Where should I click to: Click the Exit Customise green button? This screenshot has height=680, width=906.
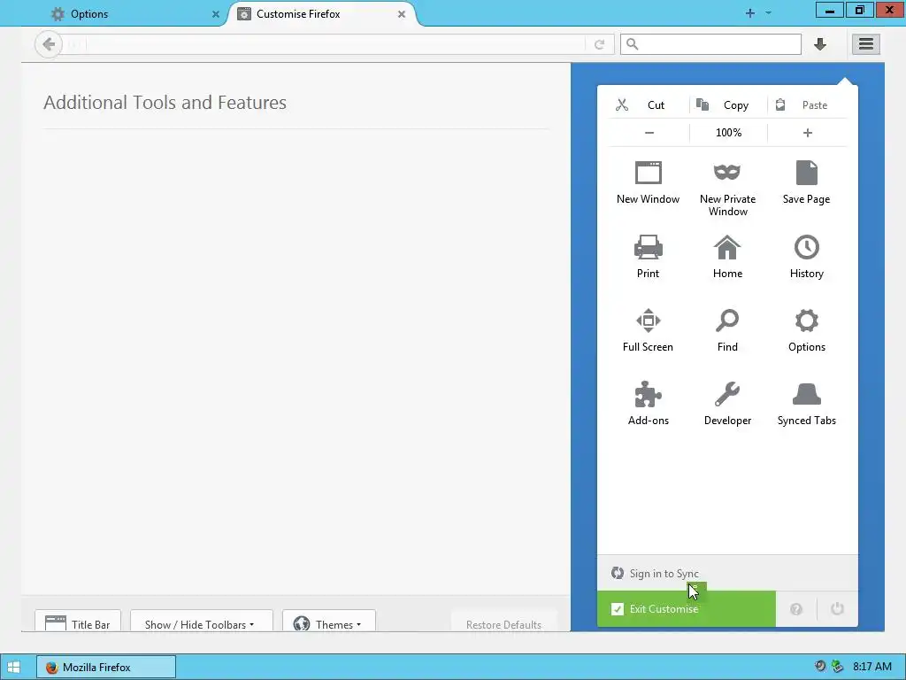click(x=687, y=609)
